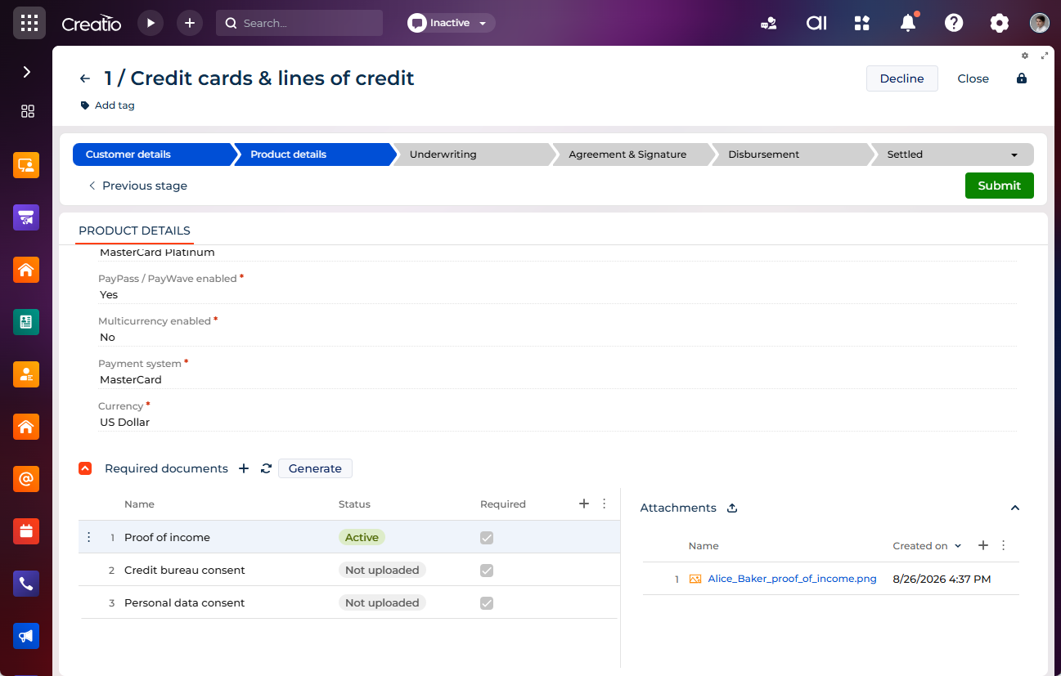Upload a file in Attachments

click(x=732, y=508)
